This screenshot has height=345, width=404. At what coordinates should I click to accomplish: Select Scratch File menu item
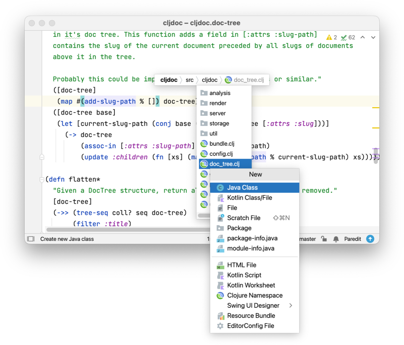(x=255, y=218)
